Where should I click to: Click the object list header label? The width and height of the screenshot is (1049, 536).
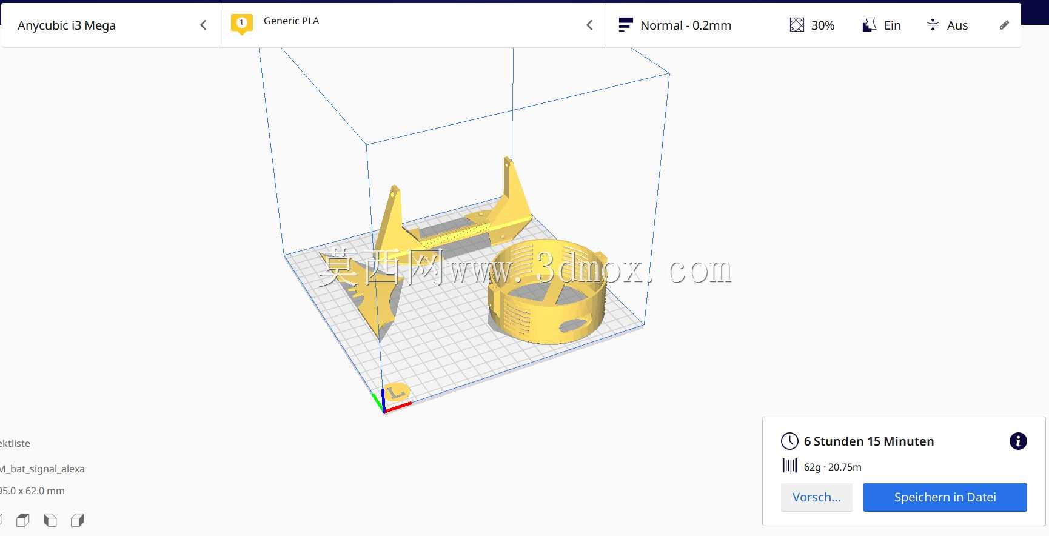pyautogui.click(x=15, y=443)
